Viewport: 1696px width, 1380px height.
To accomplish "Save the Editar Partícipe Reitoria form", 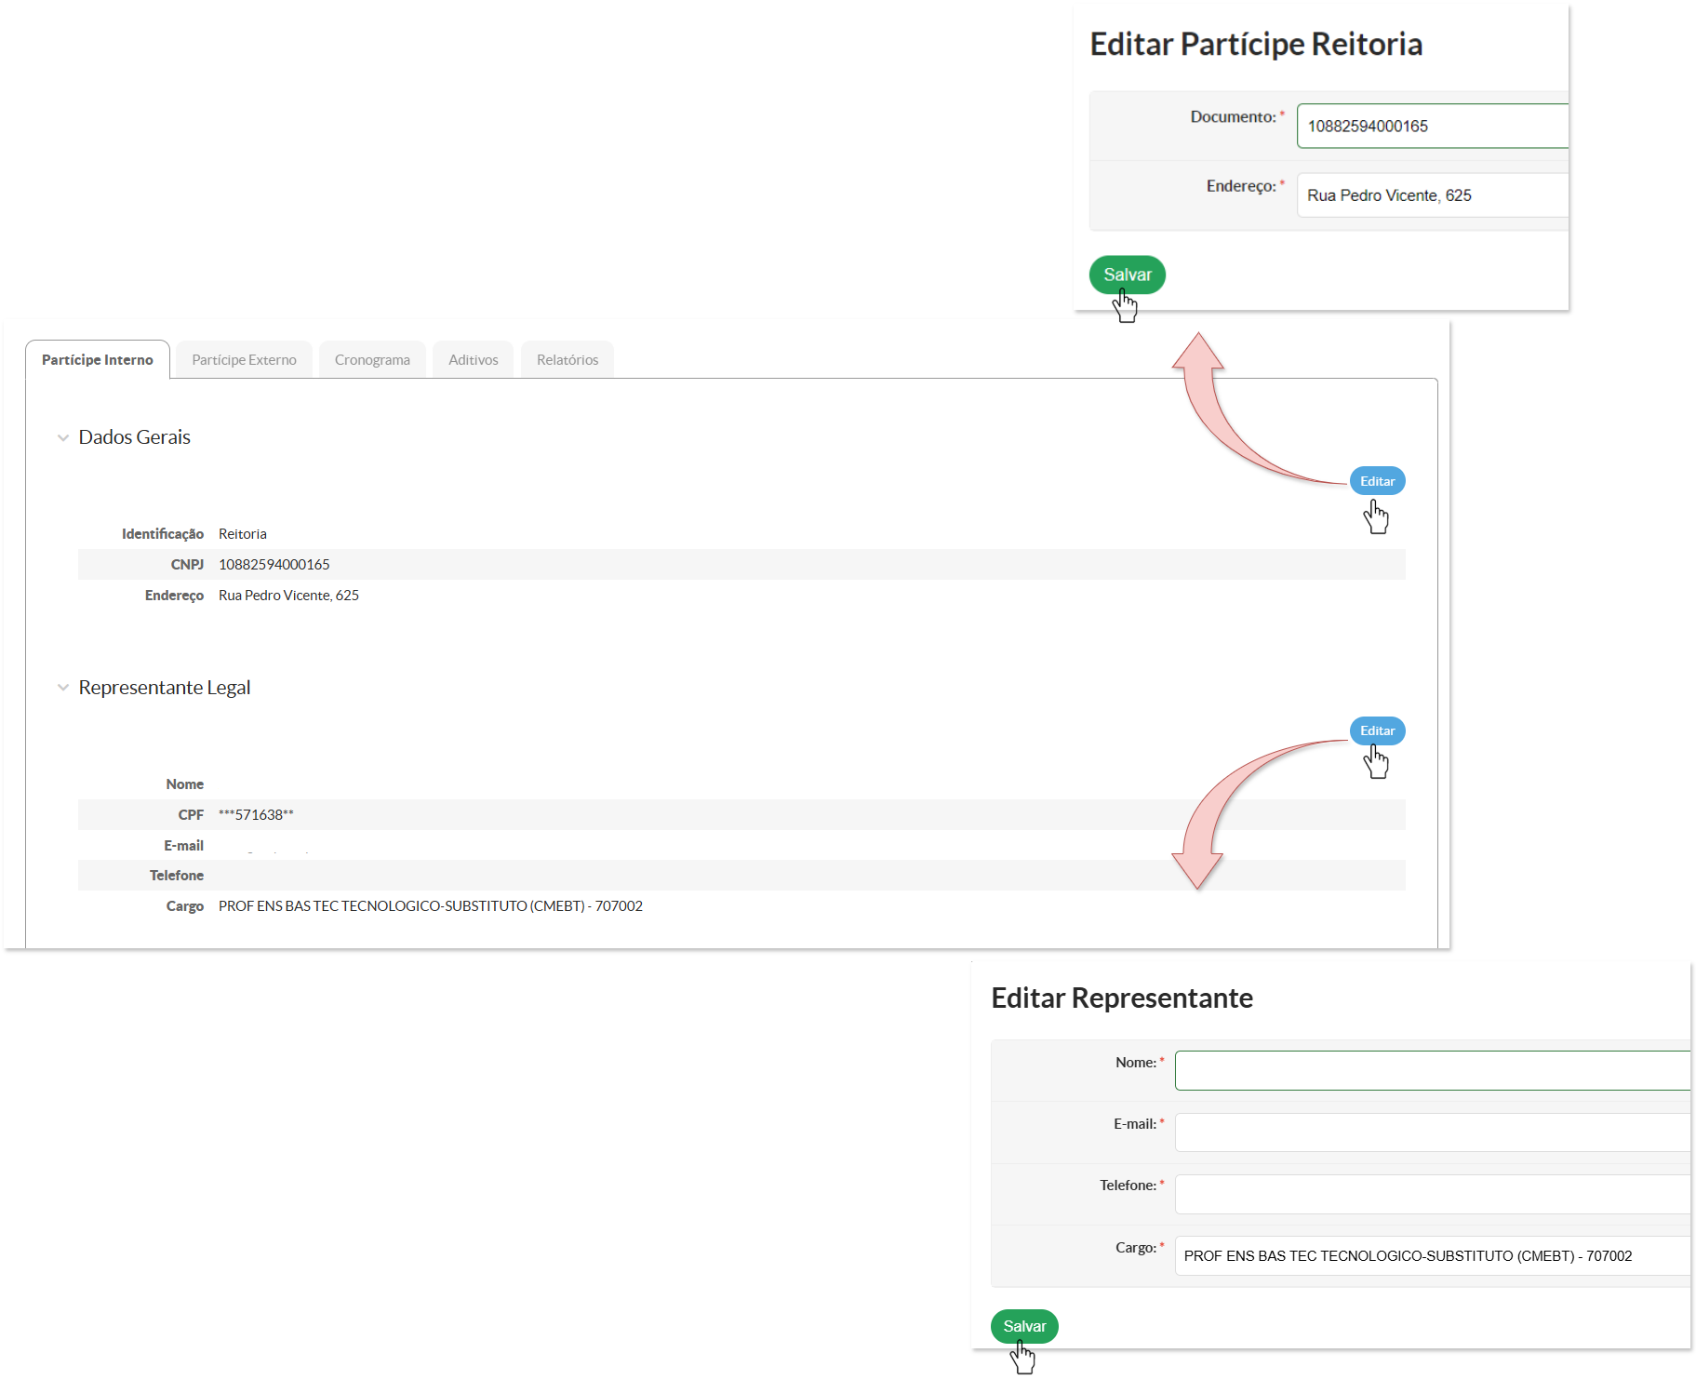I will 1127,275.
